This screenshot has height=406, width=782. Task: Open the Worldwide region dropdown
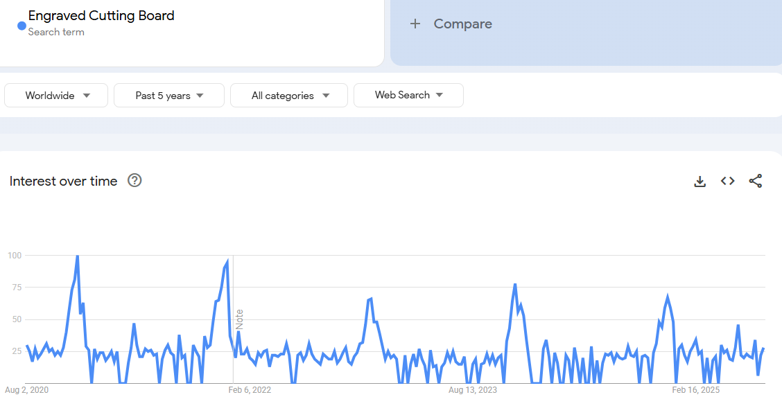[x=56, y=96]
